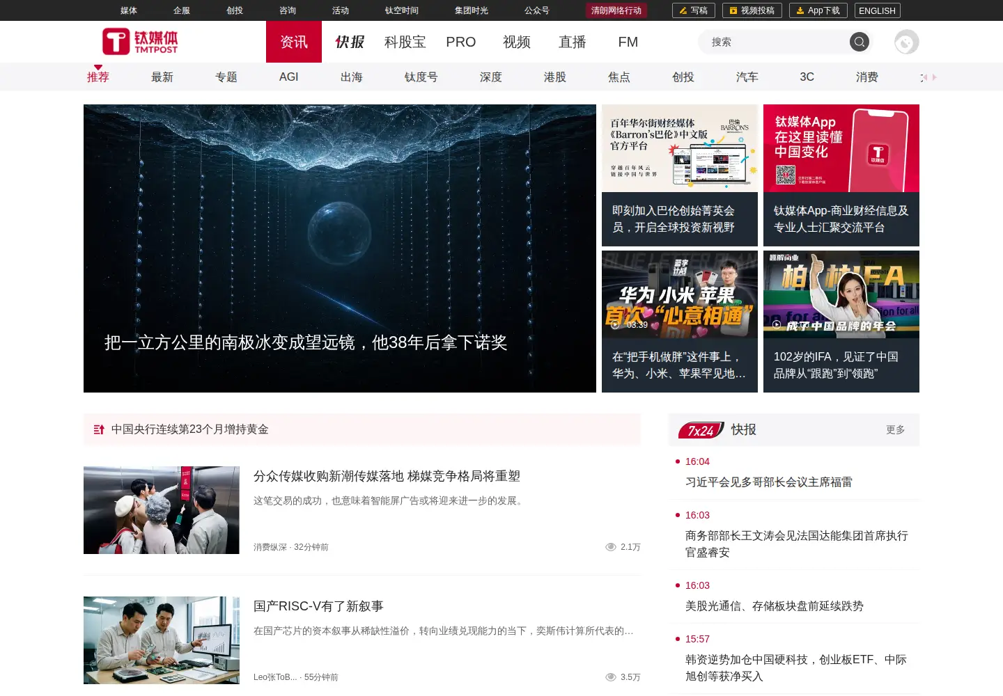Open newsflash 习近平会见多哥部长会议主席福雷
This screenshot has height=696, width=1003.
[769, 482]
